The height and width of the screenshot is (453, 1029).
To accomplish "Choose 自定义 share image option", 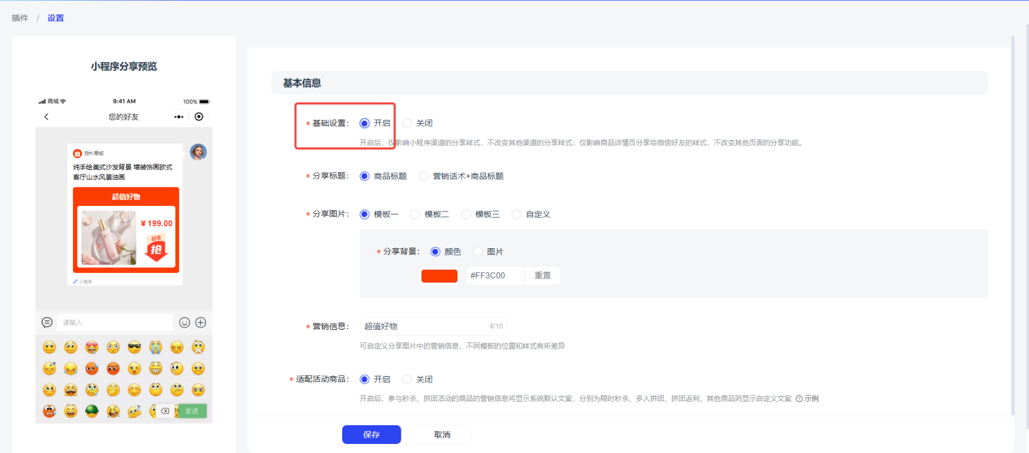I will coord(517,214).
